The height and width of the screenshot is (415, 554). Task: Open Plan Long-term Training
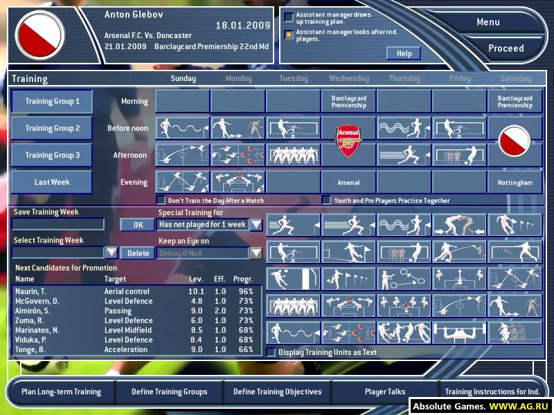61,391
